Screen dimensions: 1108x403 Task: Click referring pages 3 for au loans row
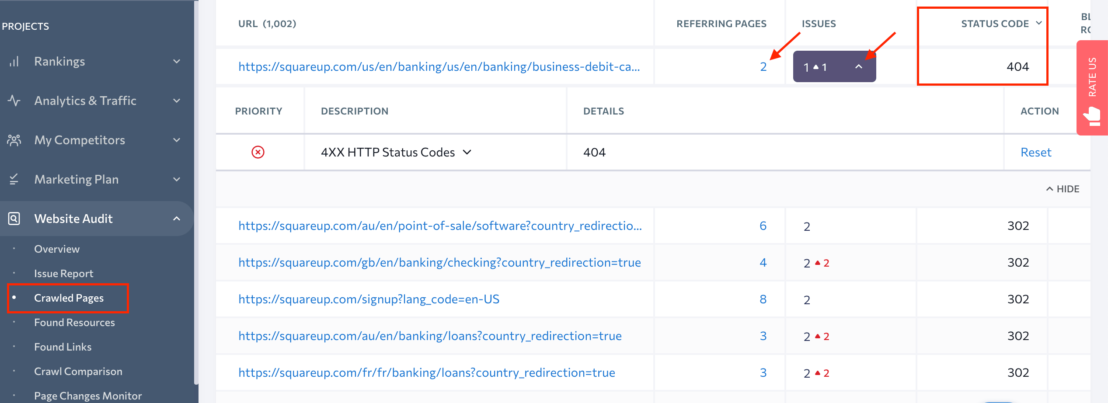[x=763, y=336]
